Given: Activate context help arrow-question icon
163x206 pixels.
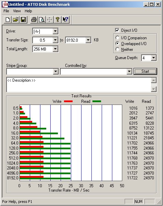Looking at the screenshot, I should pos(65,20).
